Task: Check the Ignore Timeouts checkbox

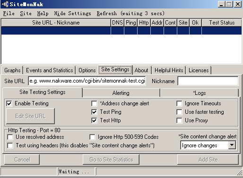Action: tap(179, 103)
